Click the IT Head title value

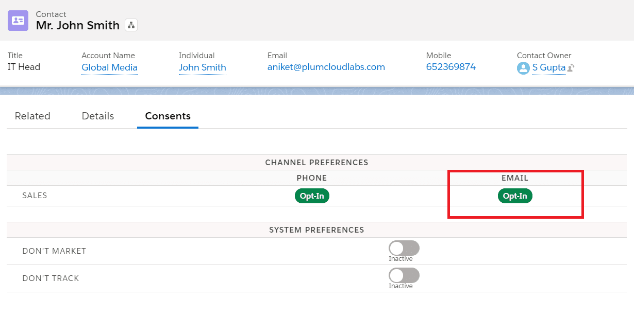coord(24,67)
